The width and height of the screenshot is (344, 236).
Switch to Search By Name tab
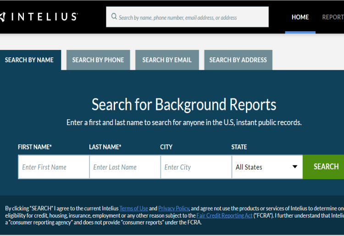point(29,60)
